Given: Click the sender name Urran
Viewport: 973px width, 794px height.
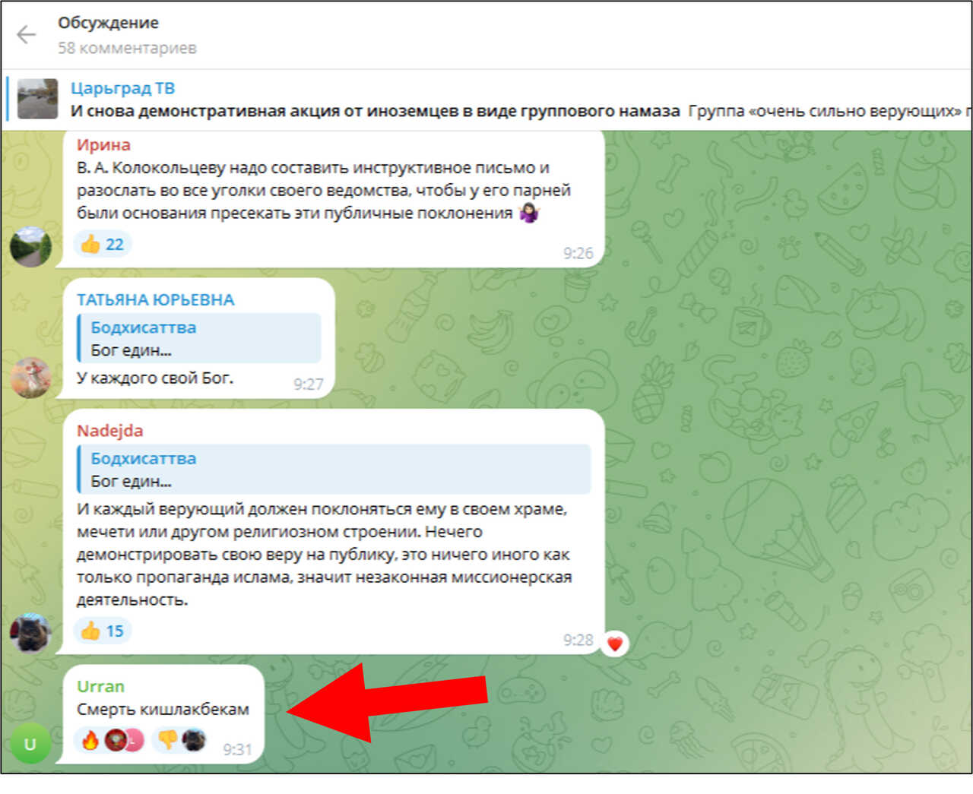Looking at the screenshot, I should (100, 686).
